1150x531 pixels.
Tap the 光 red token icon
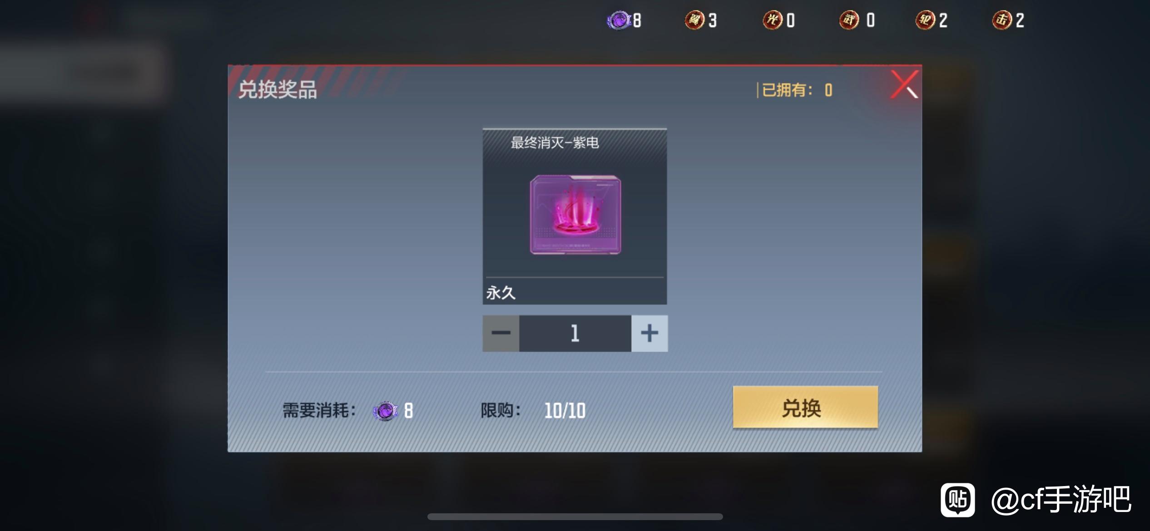[x=772, y=20]
